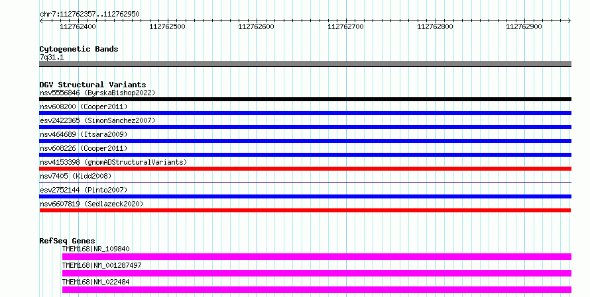Click the Cytogenetic Bands track title
The image size is (590, 297).
(79, 49)
